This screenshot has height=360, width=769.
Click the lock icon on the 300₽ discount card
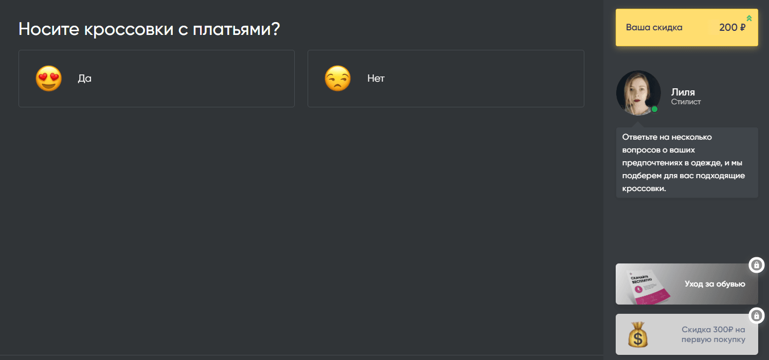pyautogui.click(x=756, y=315)
